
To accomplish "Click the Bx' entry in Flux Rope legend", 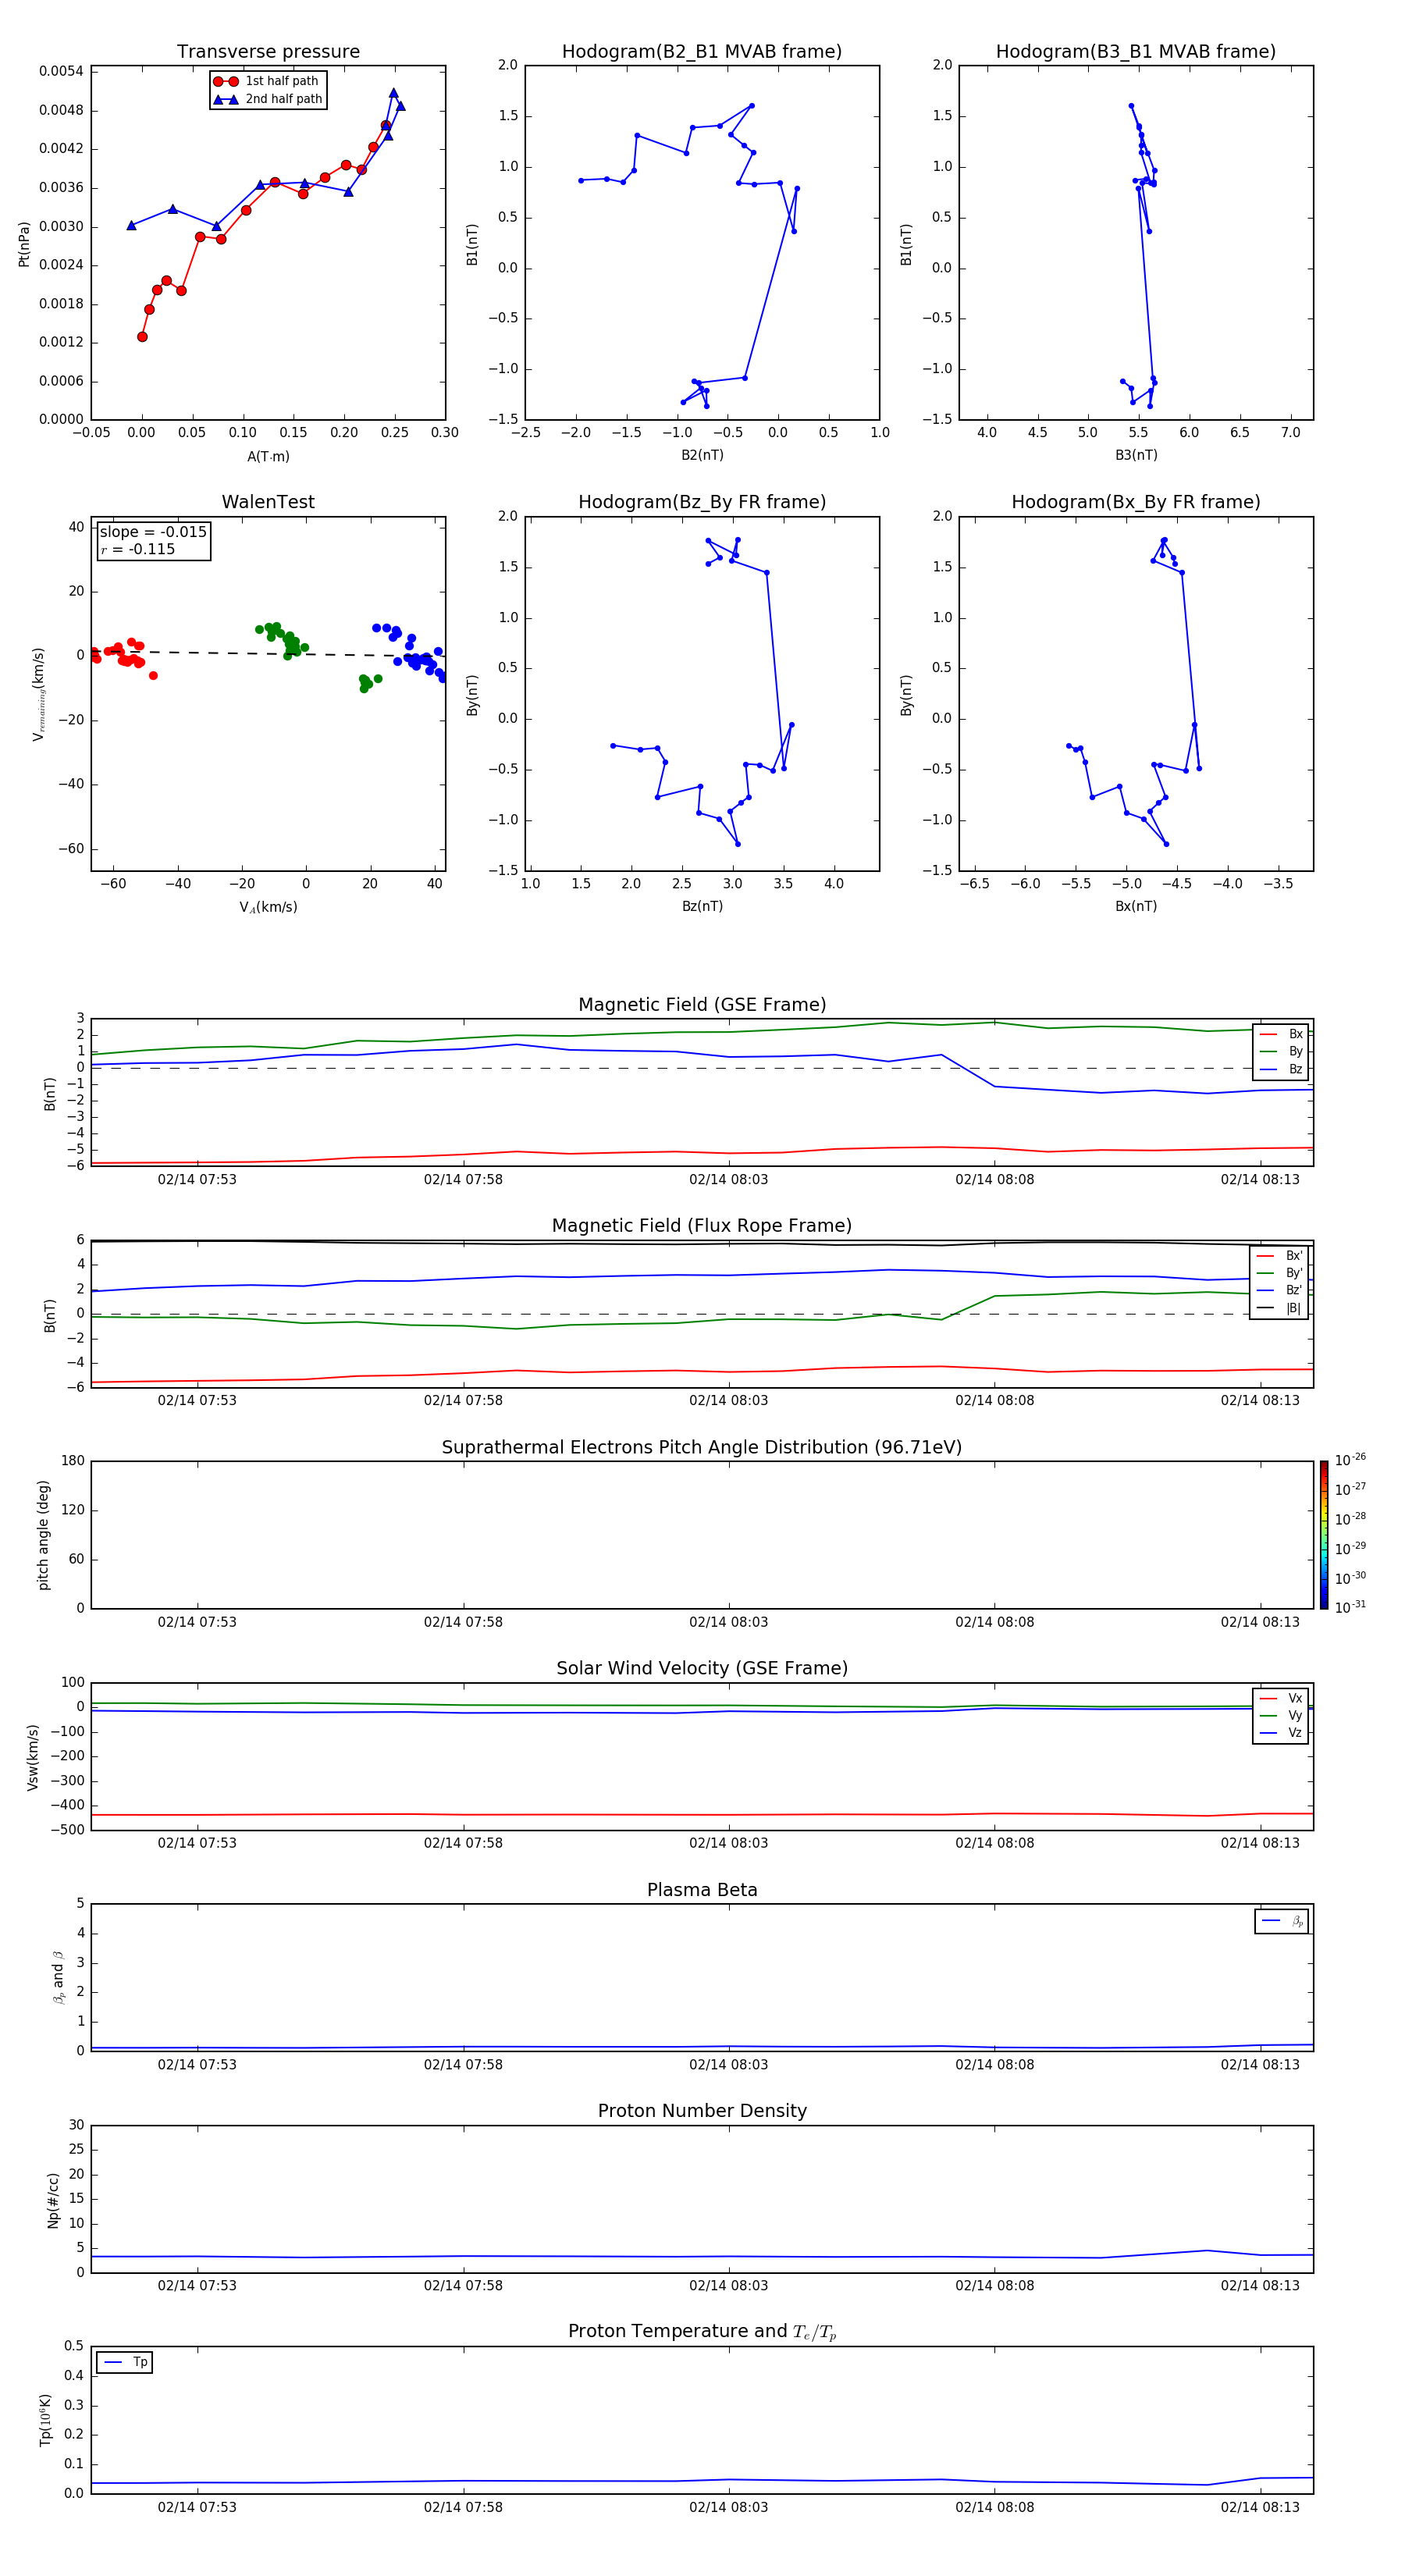I will tap(1279, 1256).
